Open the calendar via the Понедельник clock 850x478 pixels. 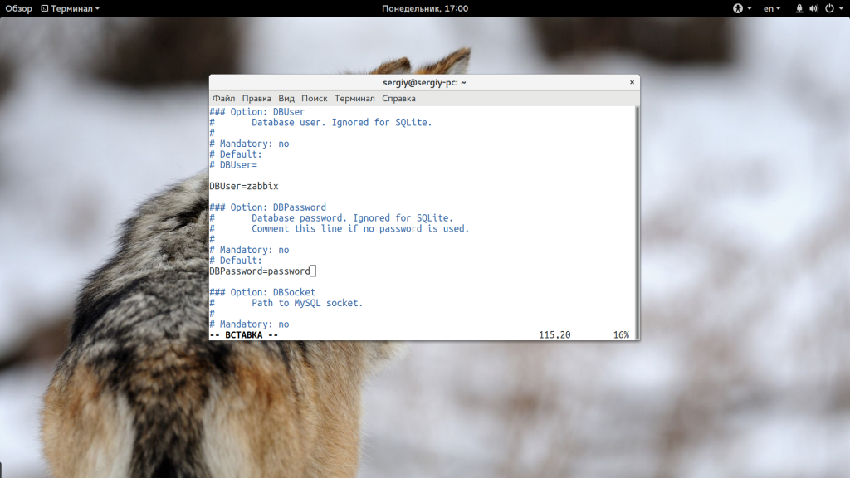tap(425, 8)
